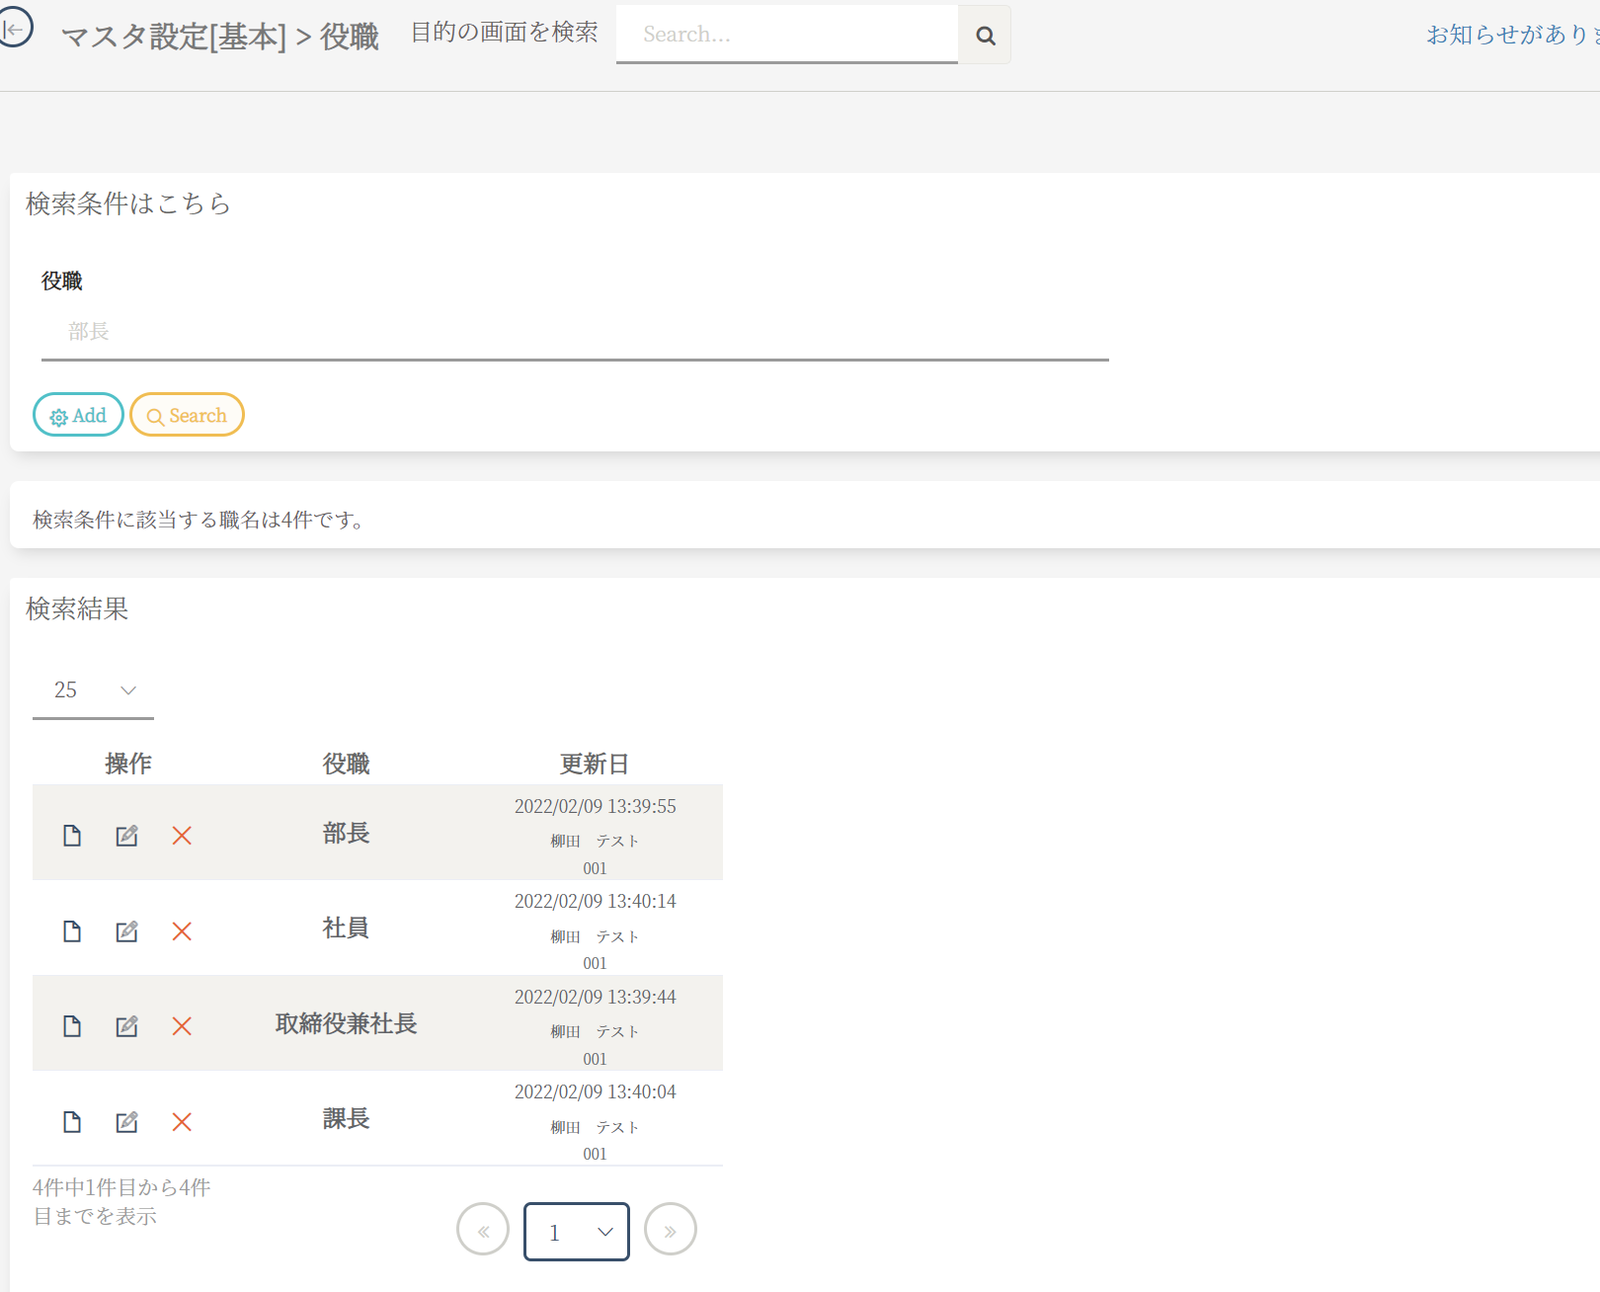1600x1292 pixels.
Task: Delete the 部長 position entry
Action: coord(182,836)
